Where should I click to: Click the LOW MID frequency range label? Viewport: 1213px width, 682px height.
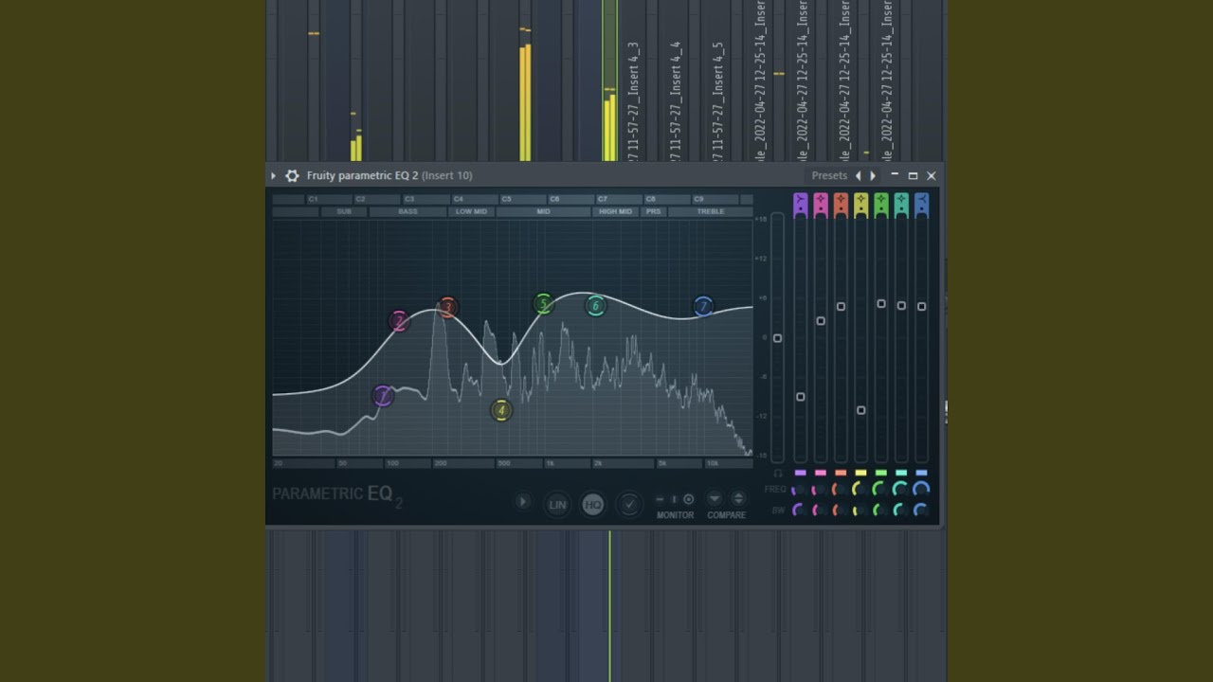471,211
